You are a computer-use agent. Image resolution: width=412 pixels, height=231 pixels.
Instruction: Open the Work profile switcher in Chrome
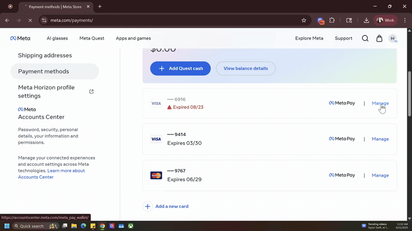(x=386, y=21)
